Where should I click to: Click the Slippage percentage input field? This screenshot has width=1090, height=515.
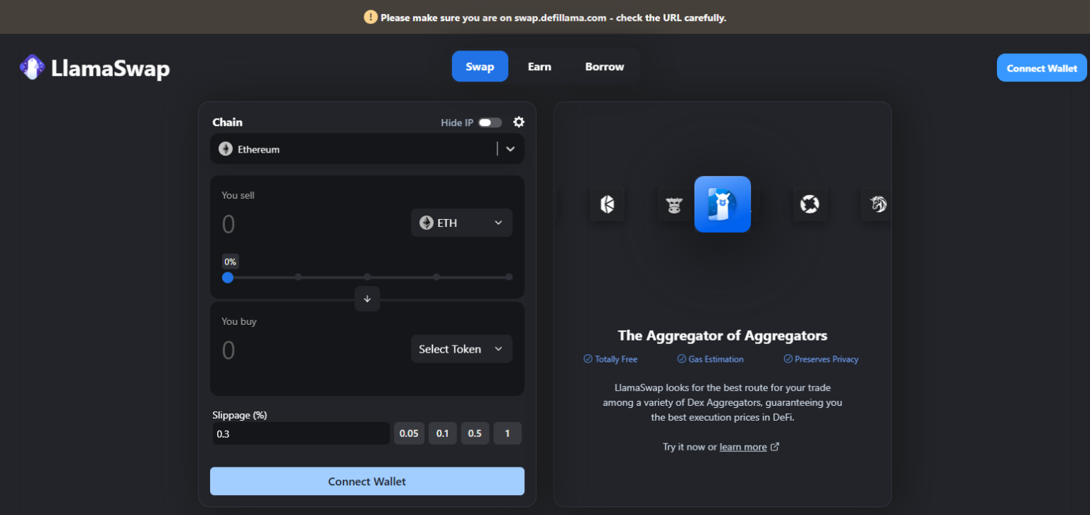[301, 433]
